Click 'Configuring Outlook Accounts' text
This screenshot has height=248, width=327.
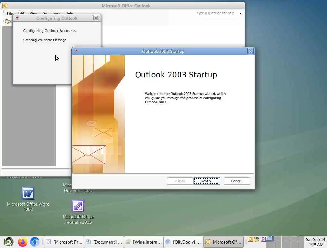pos(49,31)
